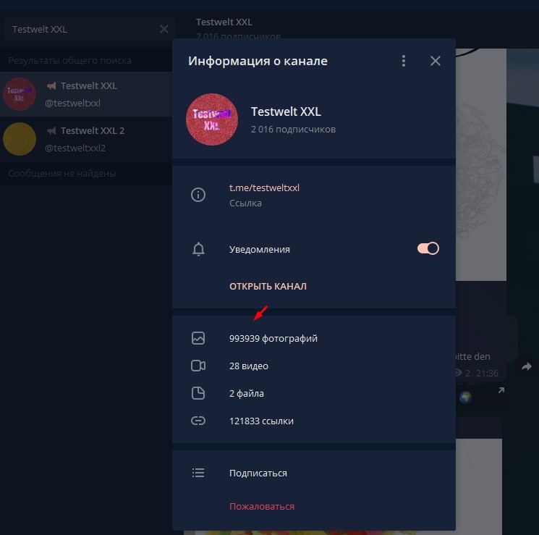Click the chat header title Testwelt XXL

pos(224,22)
